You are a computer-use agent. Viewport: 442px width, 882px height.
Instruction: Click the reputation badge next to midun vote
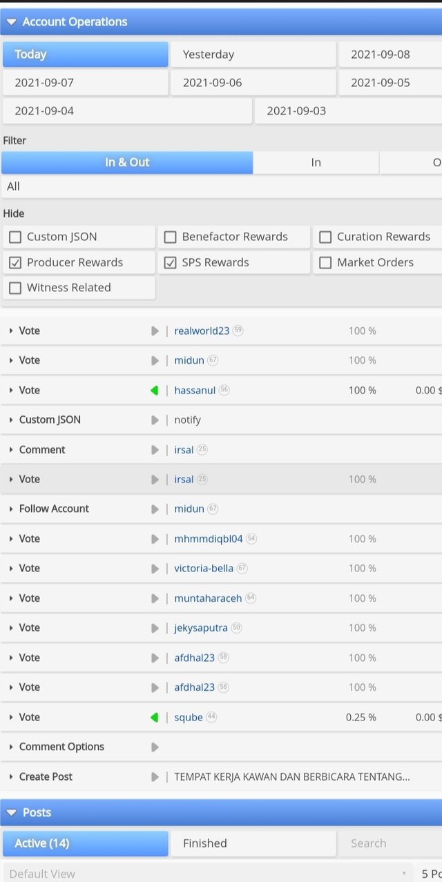[x=213, y=360]
